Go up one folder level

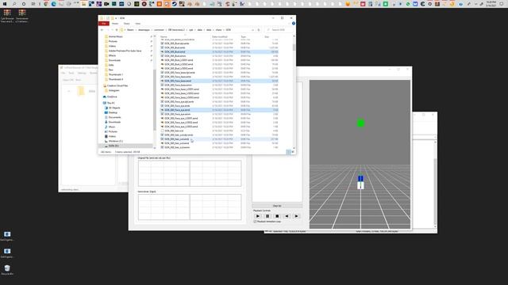(x=117, y=30)
